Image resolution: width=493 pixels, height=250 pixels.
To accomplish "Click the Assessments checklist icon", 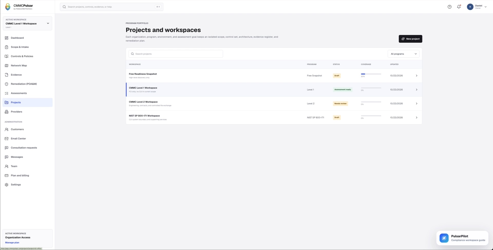I will point(6,93).
